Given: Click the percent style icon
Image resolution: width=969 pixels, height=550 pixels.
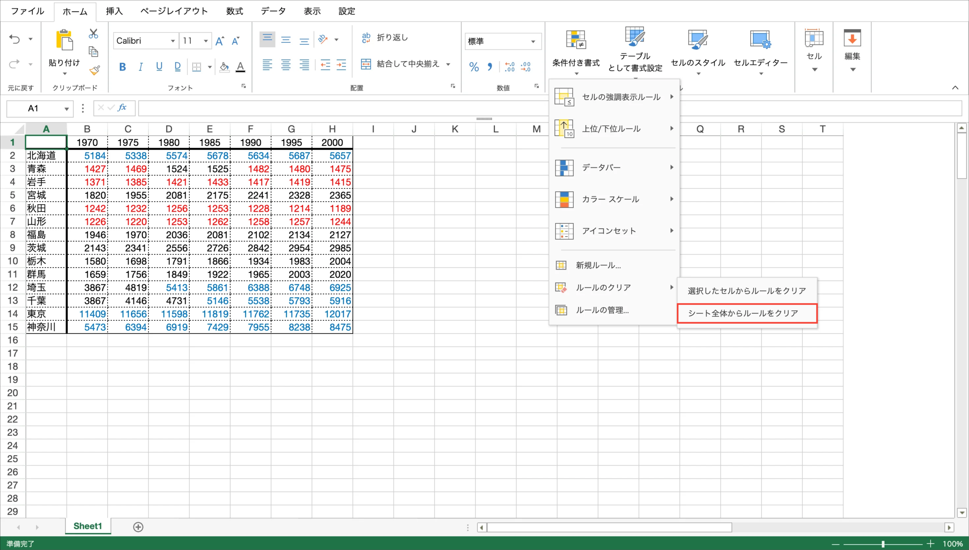Looking at the screenshot, I should [x=474, y=67].
